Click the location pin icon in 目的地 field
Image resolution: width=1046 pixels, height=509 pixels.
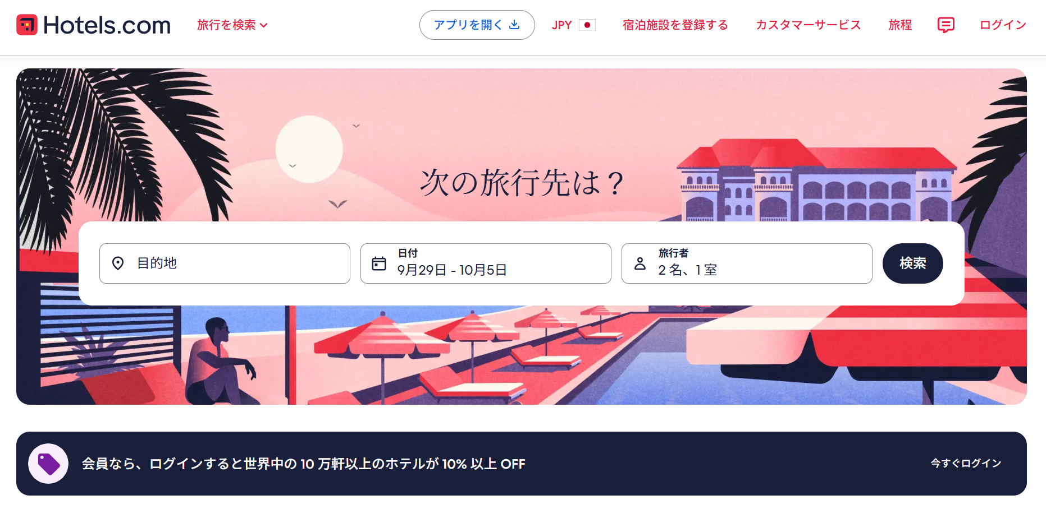118,263
